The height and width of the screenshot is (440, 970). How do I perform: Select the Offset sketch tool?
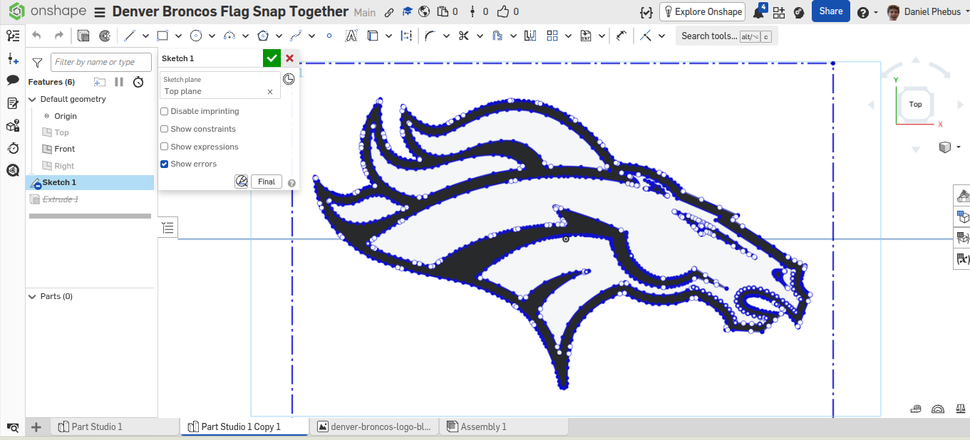(x=497, y=36)
